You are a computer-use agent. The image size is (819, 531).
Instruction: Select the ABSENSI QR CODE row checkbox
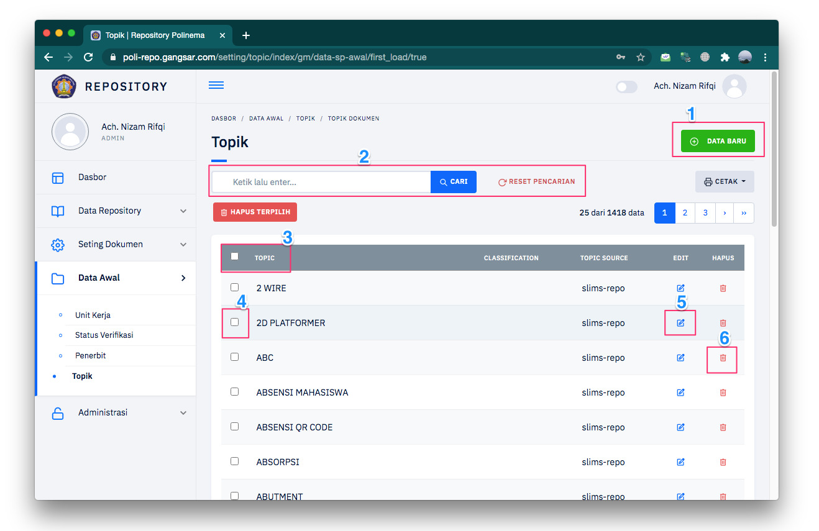click(234, 427)
